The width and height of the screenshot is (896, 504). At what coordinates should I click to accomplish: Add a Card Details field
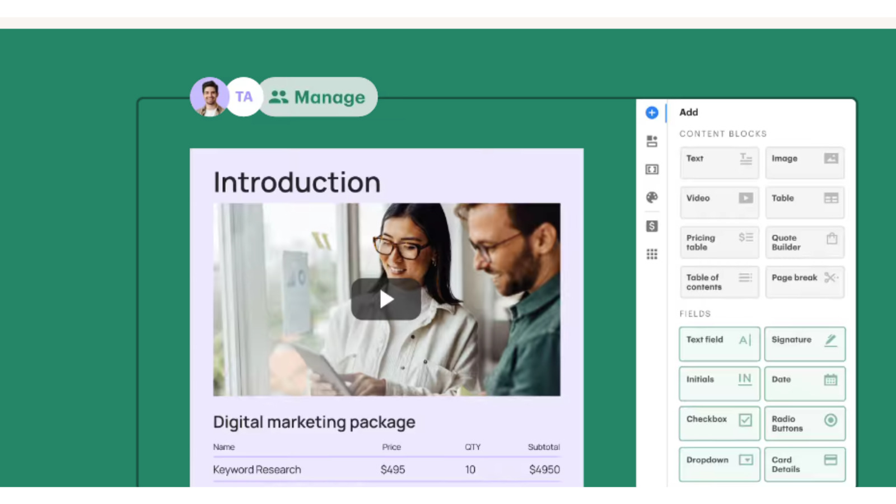805,464
